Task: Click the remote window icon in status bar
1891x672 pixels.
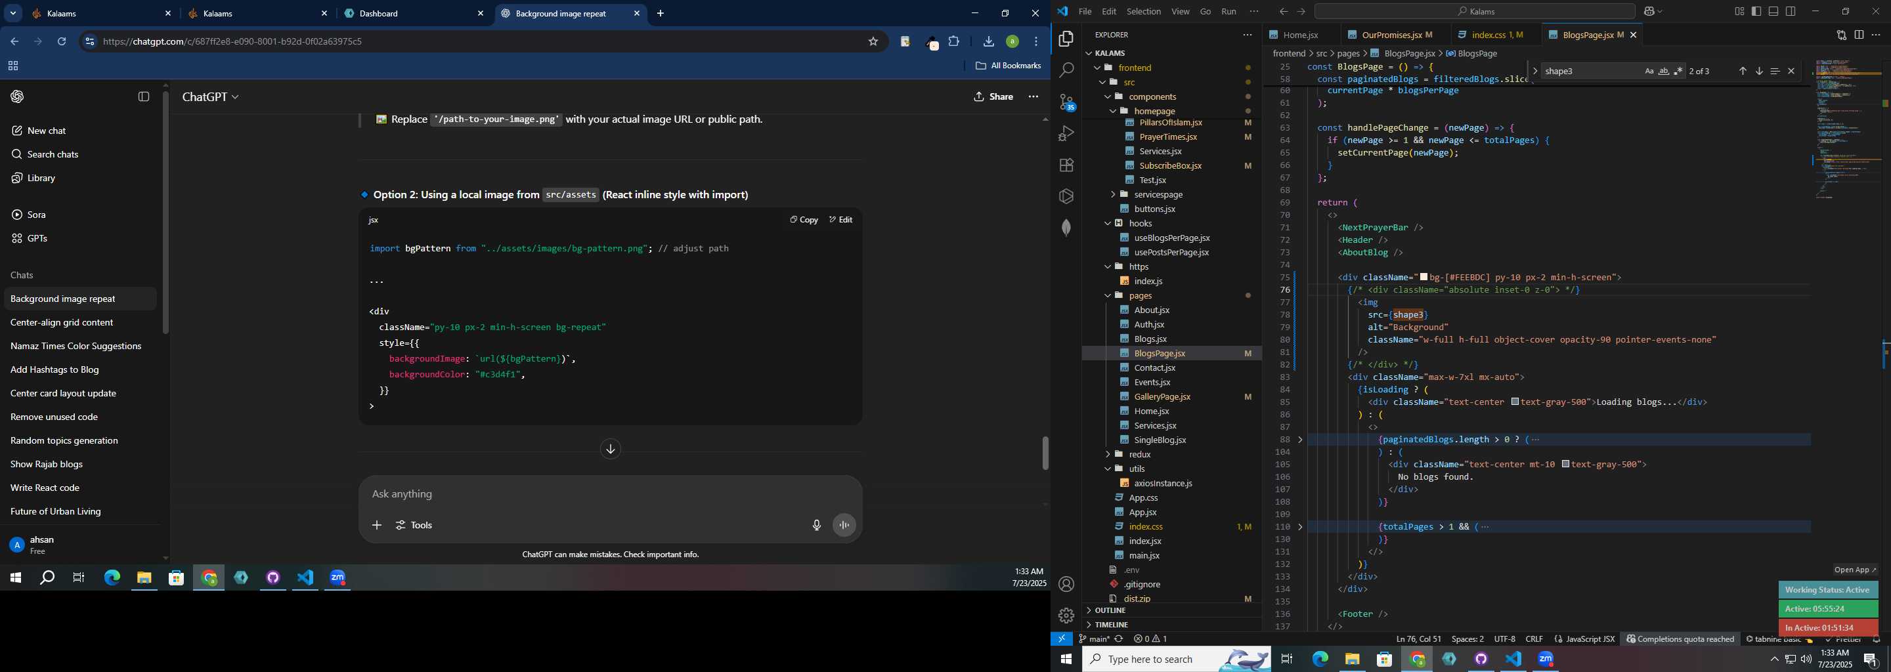Action: point(1062,639)
